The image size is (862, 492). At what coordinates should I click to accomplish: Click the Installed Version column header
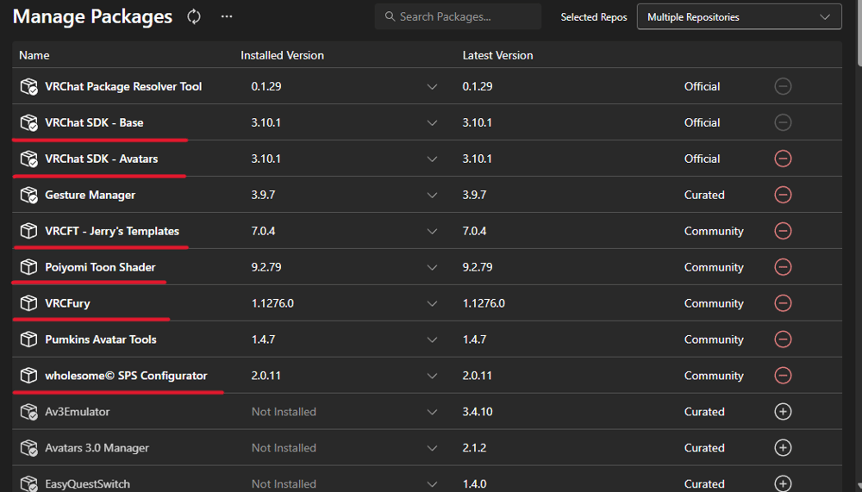pos(282,55)
